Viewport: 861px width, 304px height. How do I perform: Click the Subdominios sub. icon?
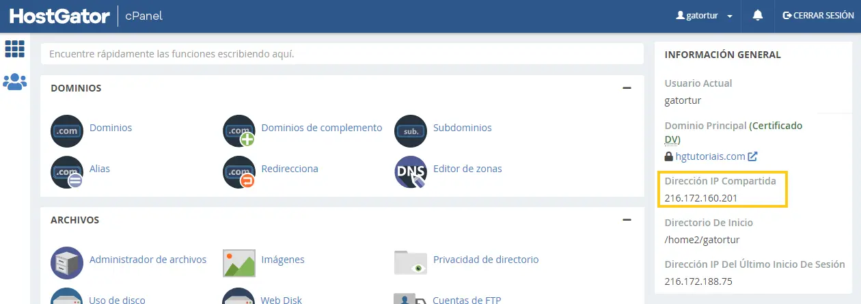click(411, 130)
